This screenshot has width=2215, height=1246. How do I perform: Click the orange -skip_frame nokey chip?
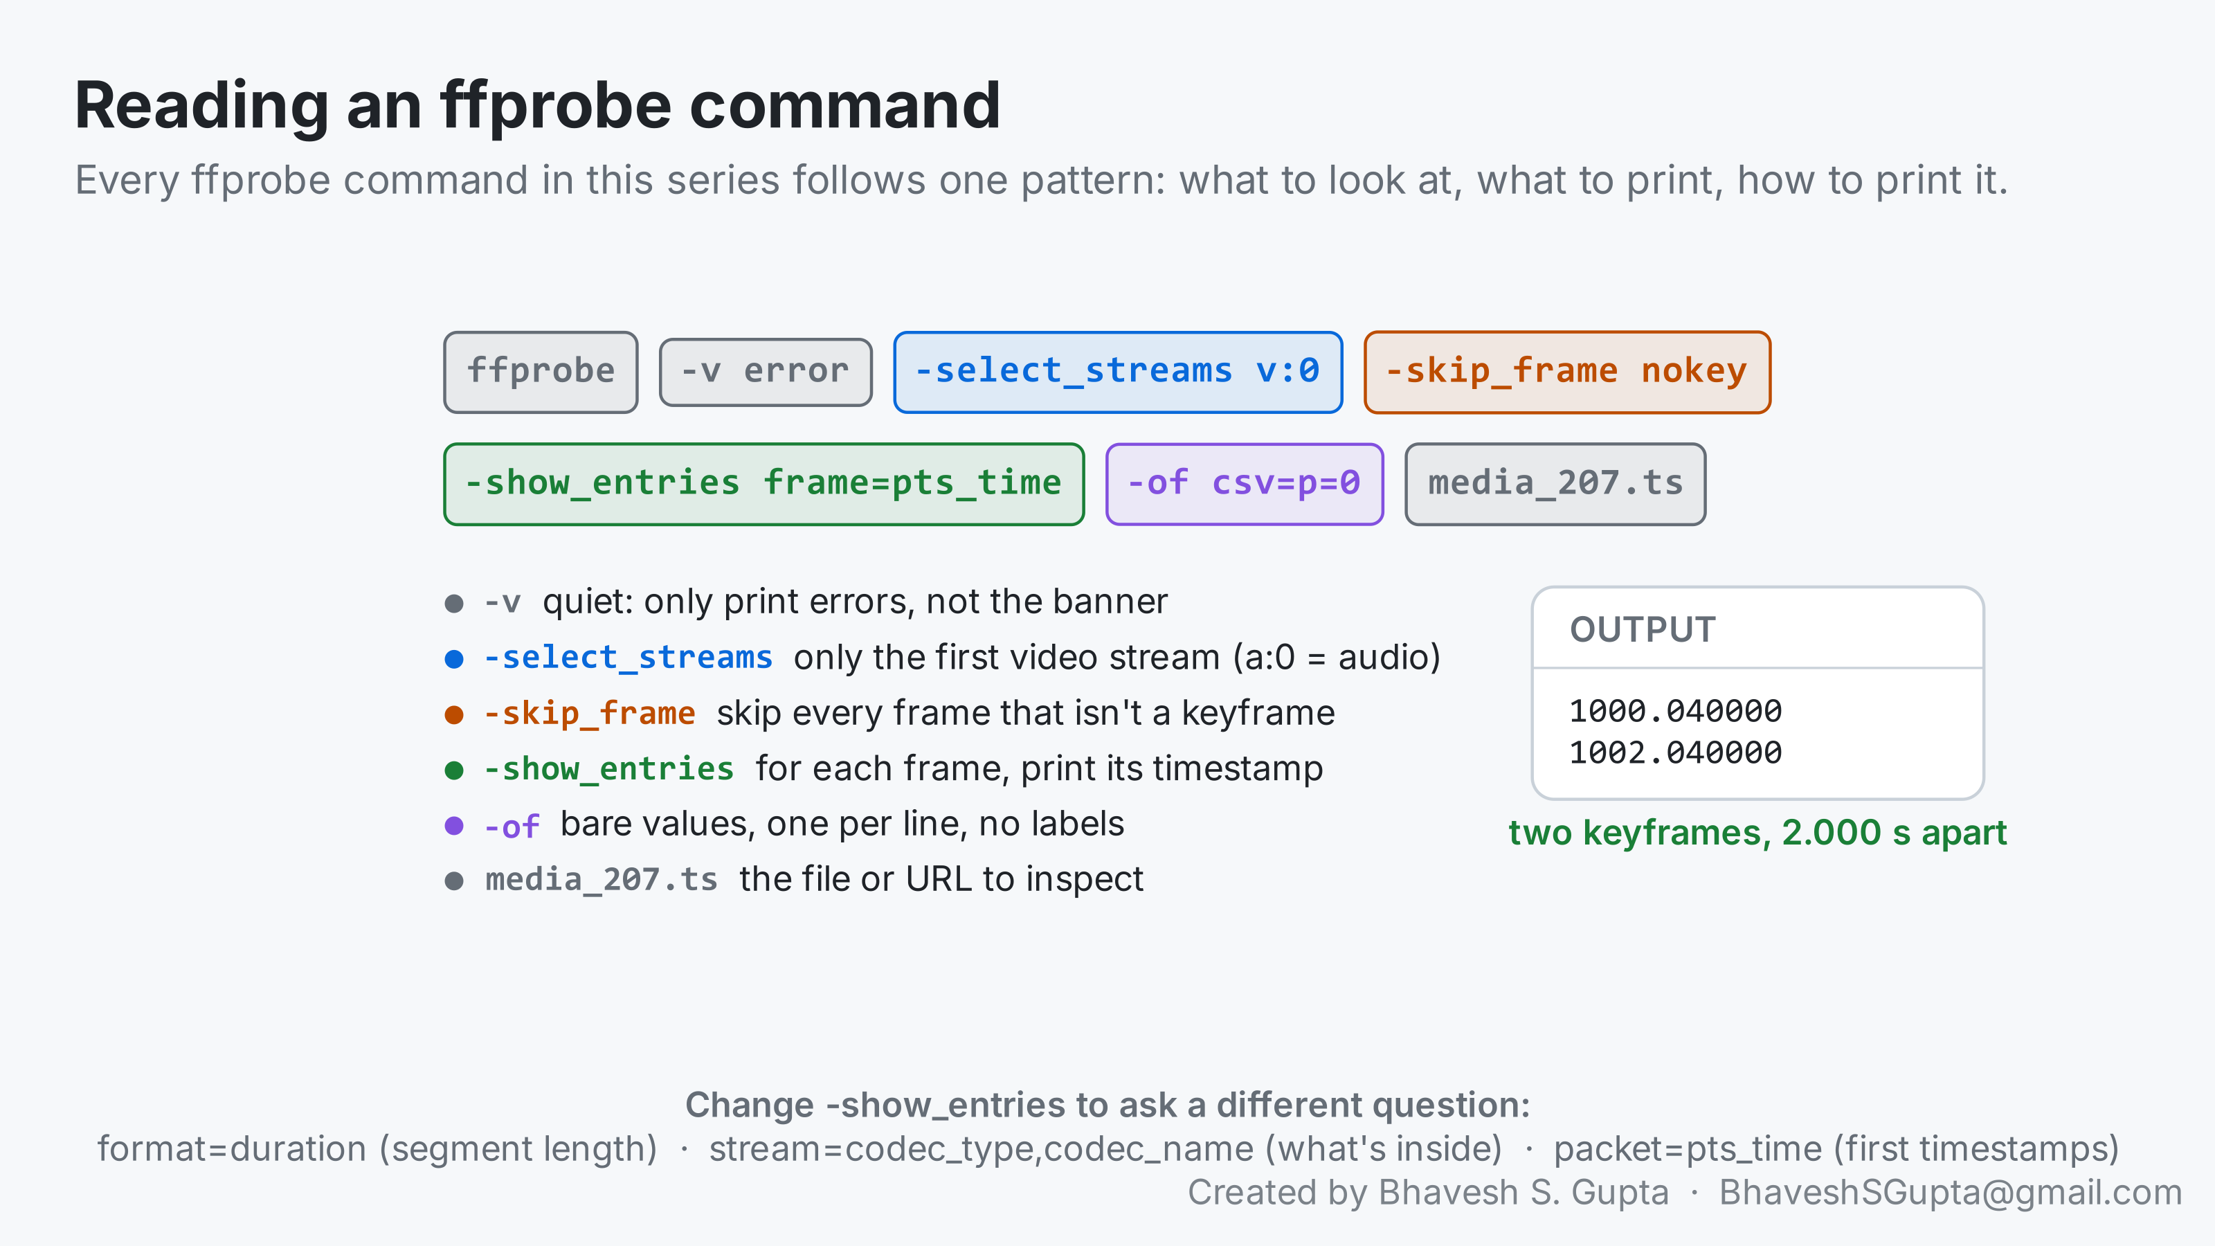coord(1566,372)
